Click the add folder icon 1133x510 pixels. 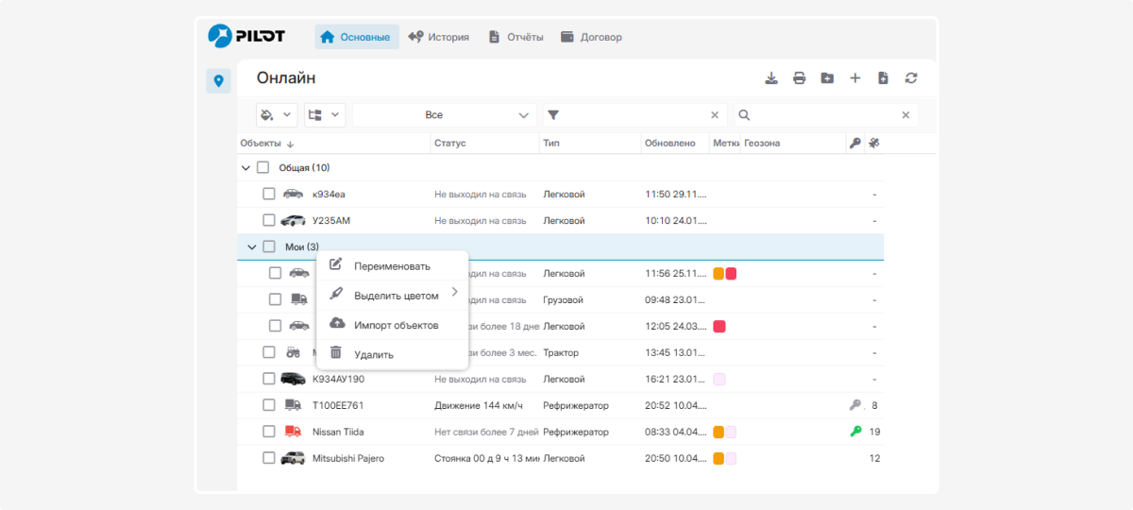point(827,78)
